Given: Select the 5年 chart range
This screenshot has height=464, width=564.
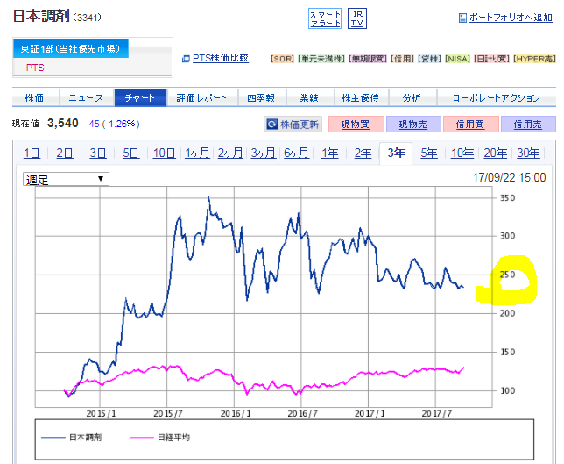Looking at the screenshot, I should coord(429,153).
